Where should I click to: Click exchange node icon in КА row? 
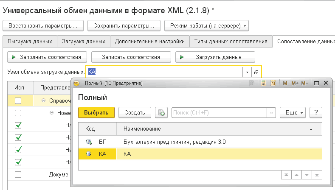point(88,154)
